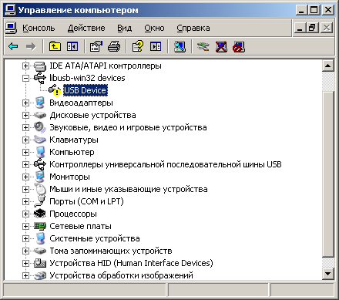The image size is (339, 300).
Task: Select the Компьютер label
Action: point(72,152)
